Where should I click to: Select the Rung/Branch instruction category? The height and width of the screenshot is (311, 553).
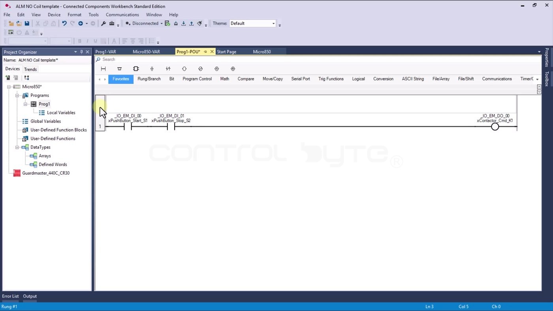tap(149, 79)
